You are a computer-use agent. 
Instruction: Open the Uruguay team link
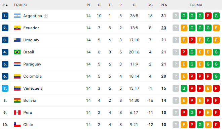(x=31, y=40)
